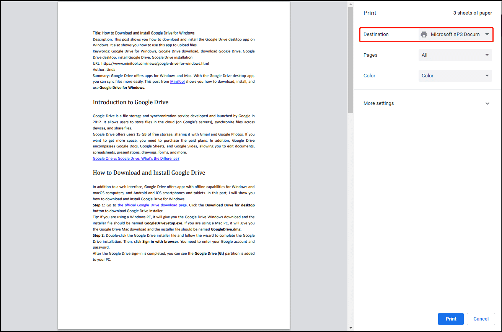Click the '3 sheets of paper' text
Image resolution: width=502 pixels, height=332 pixels.
pos(473,13)
